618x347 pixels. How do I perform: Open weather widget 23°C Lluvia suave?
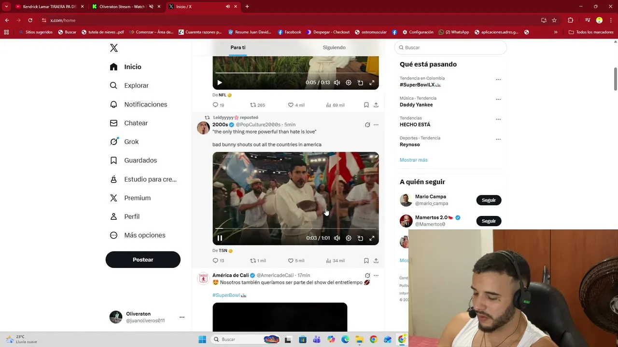[x=22, y=339]
